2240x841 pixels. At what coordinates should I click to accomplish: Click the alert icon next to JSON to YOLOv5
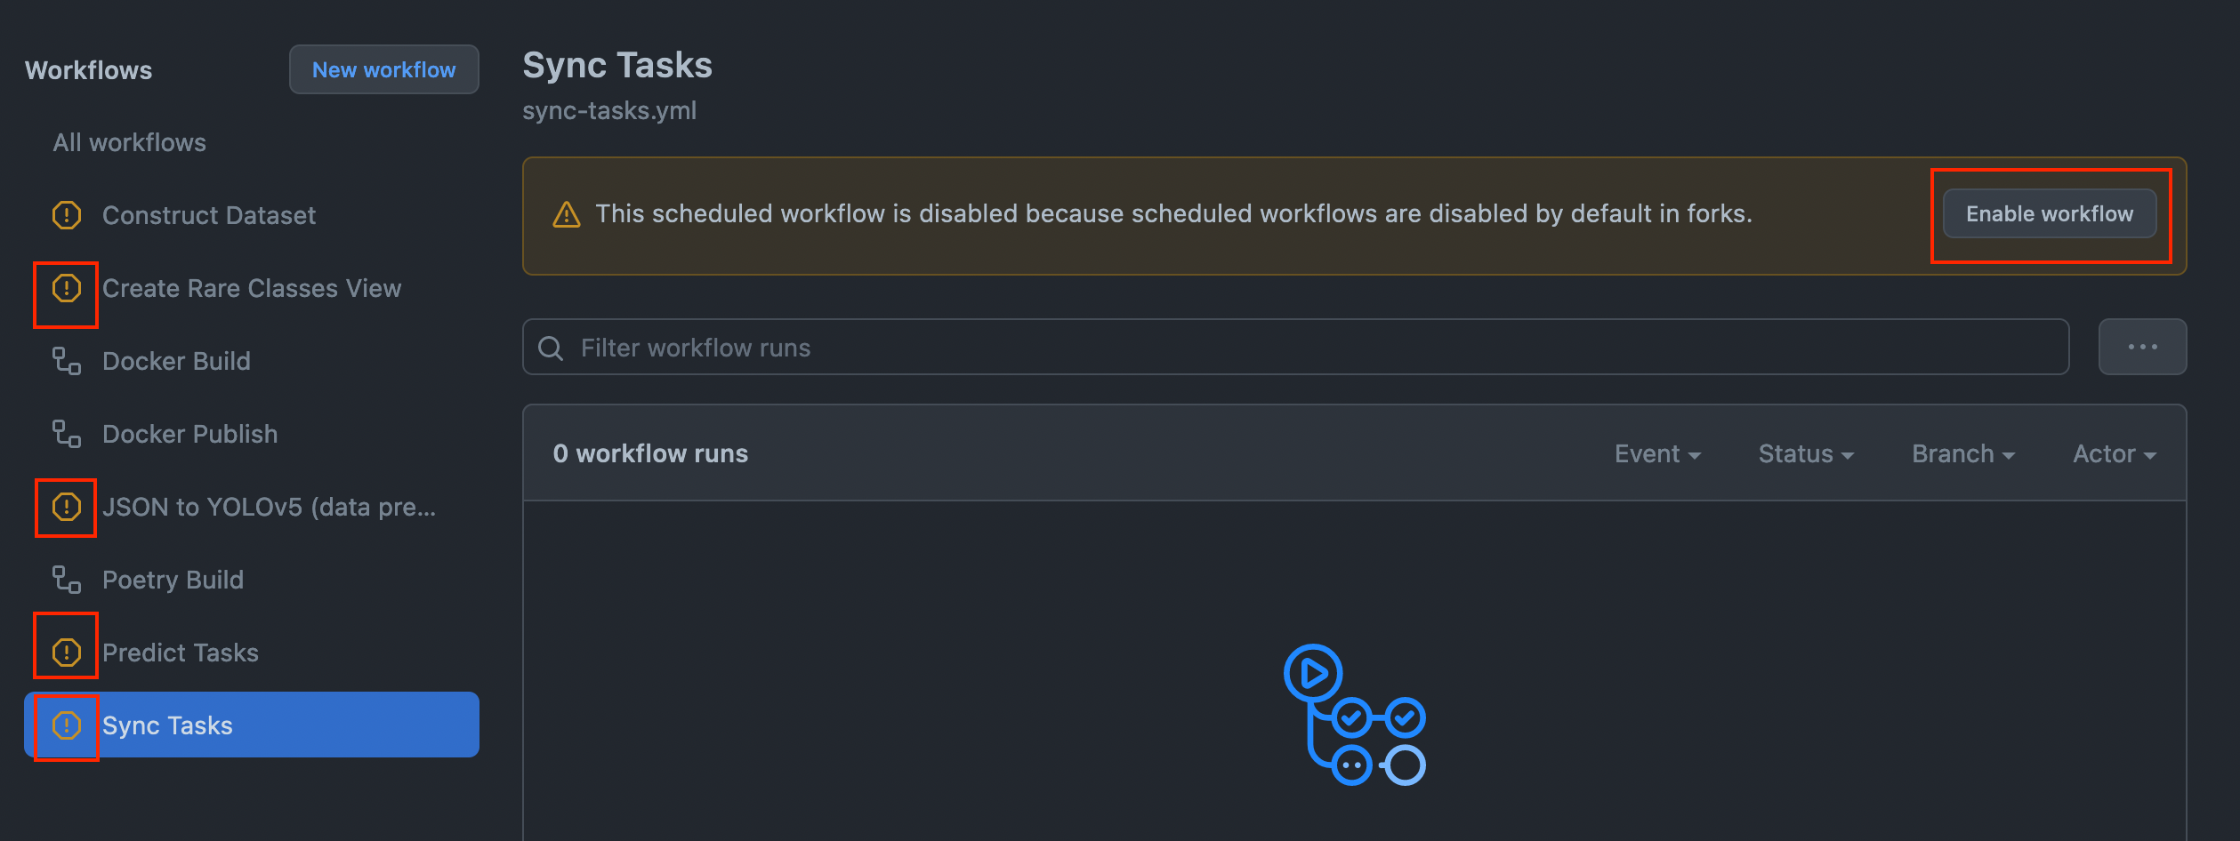(67, 507)
